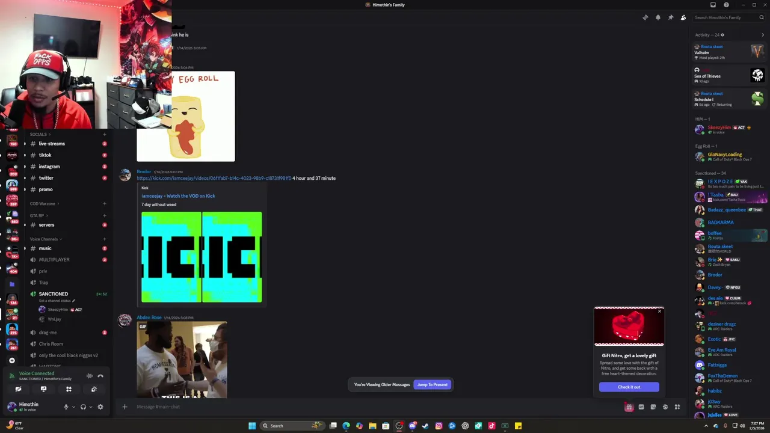This screenshot has height=433, width=770.
Task: Show hidden tray icons chevron
Action: (x=707, y=426)
